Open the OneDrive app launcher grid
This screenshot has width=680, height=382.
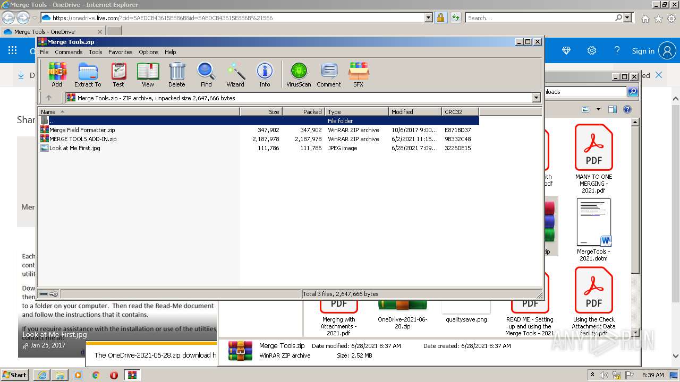coord(12,51)
